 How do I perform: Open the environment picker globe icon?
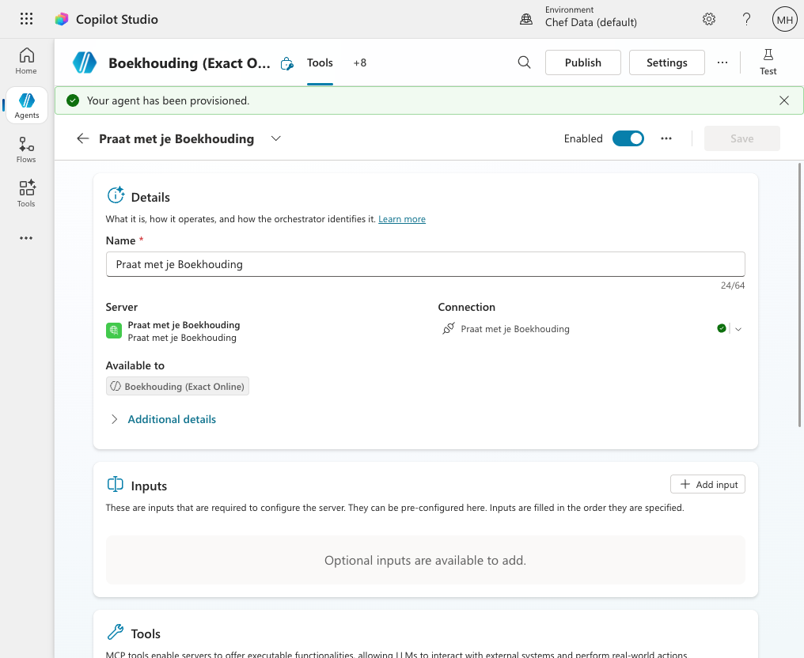click(526, 19)
